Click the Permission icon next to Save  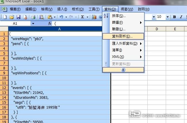point(25,17)
